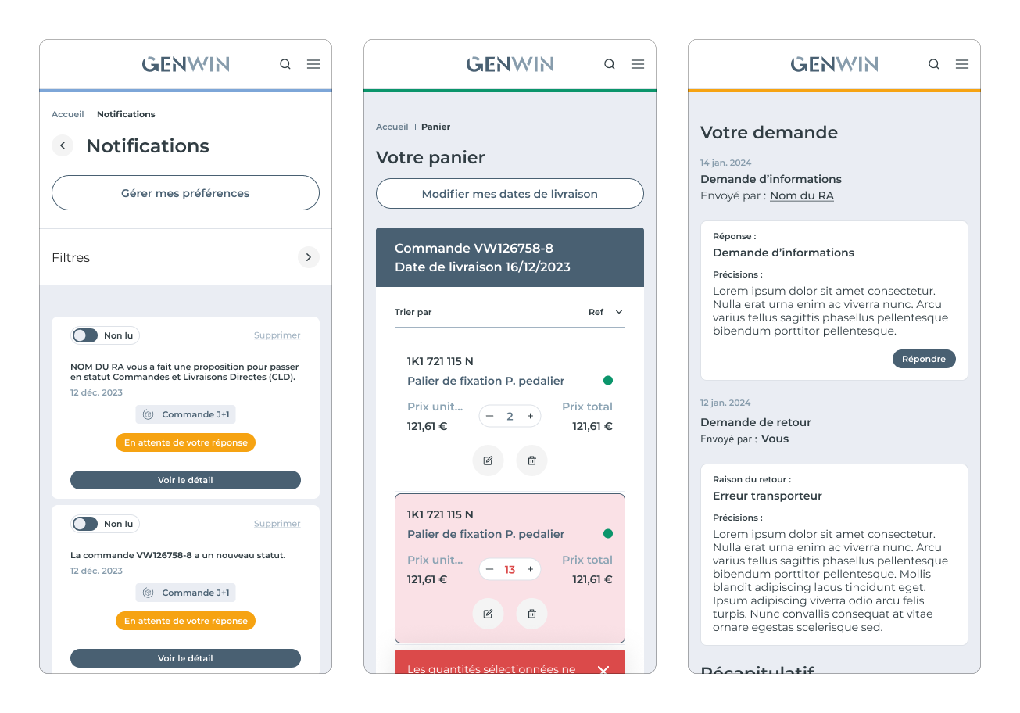Screen dimensions: 1020x713
Task: Toggle Non lu on VW126758-8 status notification
Action: click(x=85, y=524)
